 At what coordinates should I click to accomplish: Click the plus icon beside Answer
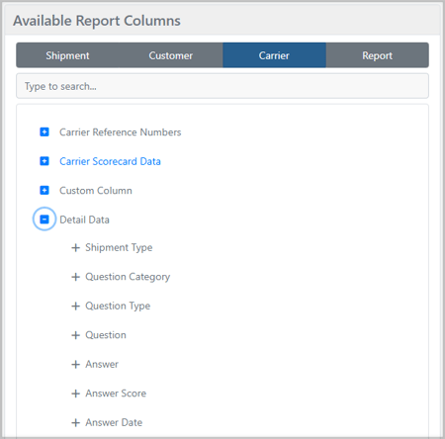click(x=76, y=364)
